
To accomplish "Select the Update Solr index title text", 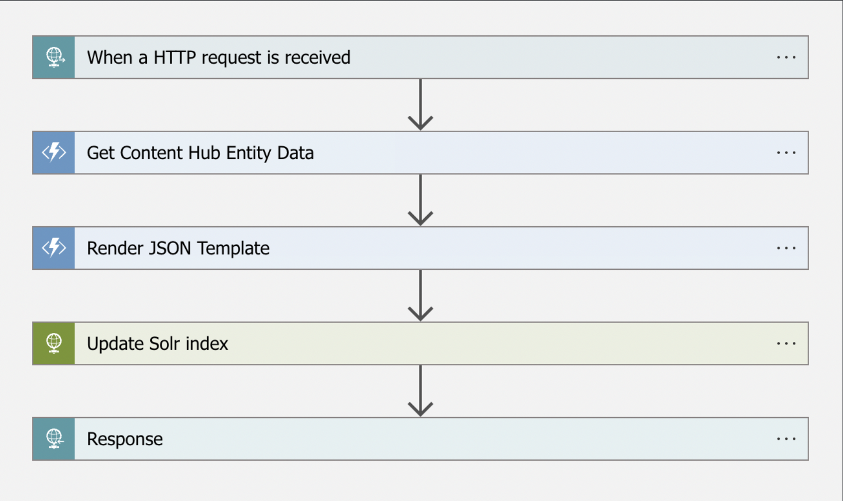I will [x=157, y=343].
